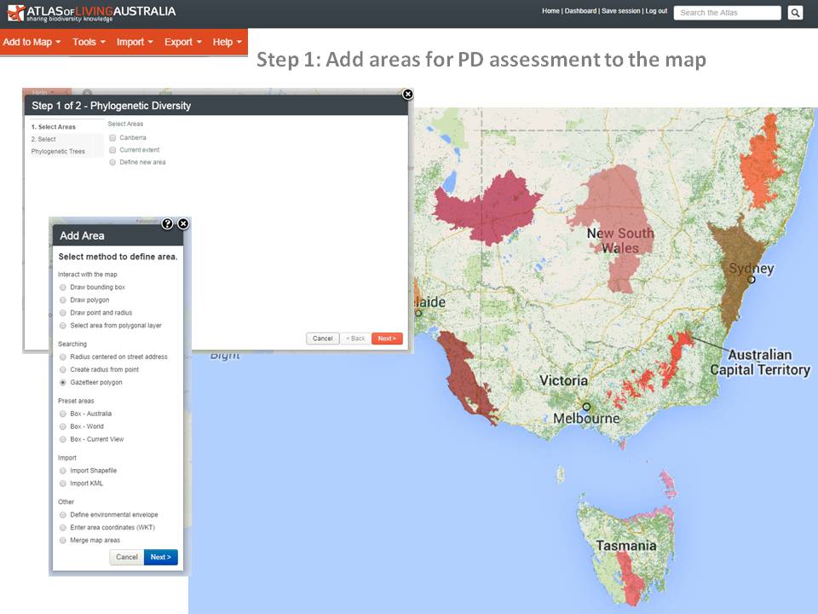Expand the Tools dropdown menu

89,42
